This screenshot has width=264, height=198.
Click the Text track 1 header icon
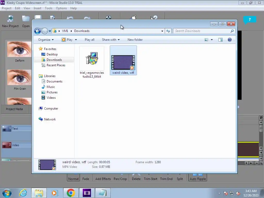coord(6,129)
